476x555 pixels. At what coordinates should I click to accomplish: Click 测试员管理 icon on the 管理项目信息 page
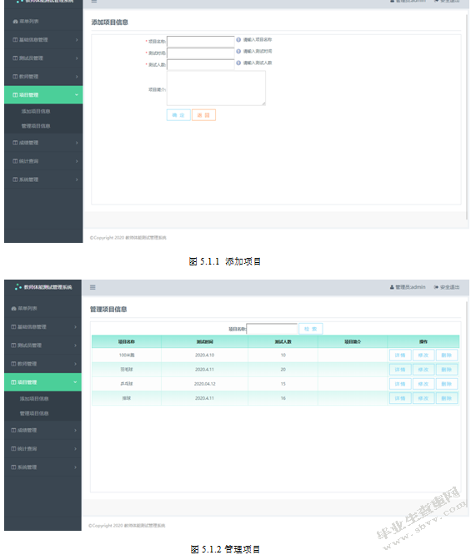[x=13, y=346]
